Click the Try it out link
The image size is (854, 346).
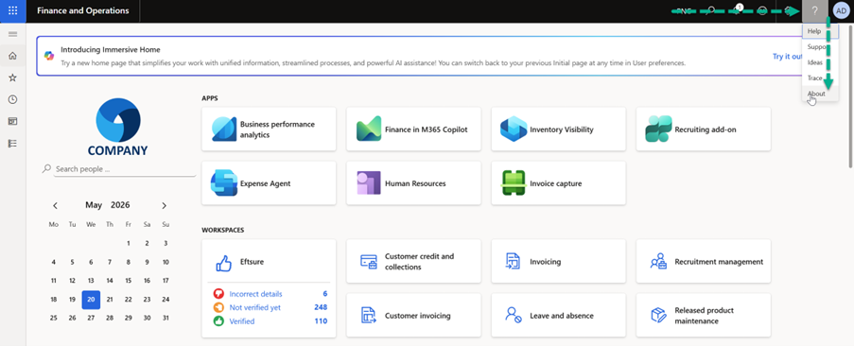tap(787, 56)
